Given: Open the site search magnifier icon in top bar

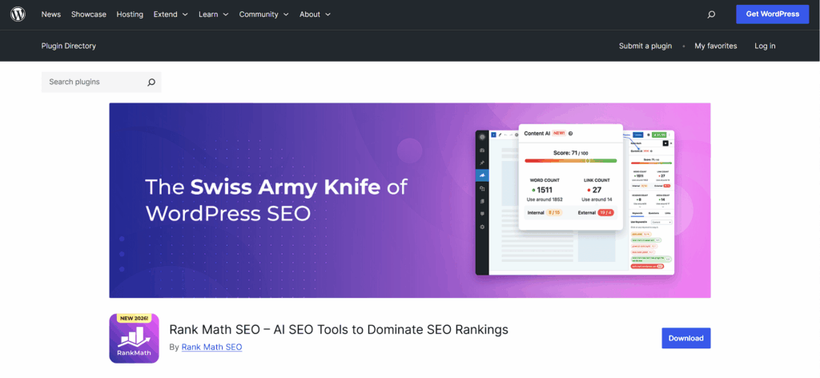Looking at the screenshot, I should pyautogui.click(x=711, y=14).
